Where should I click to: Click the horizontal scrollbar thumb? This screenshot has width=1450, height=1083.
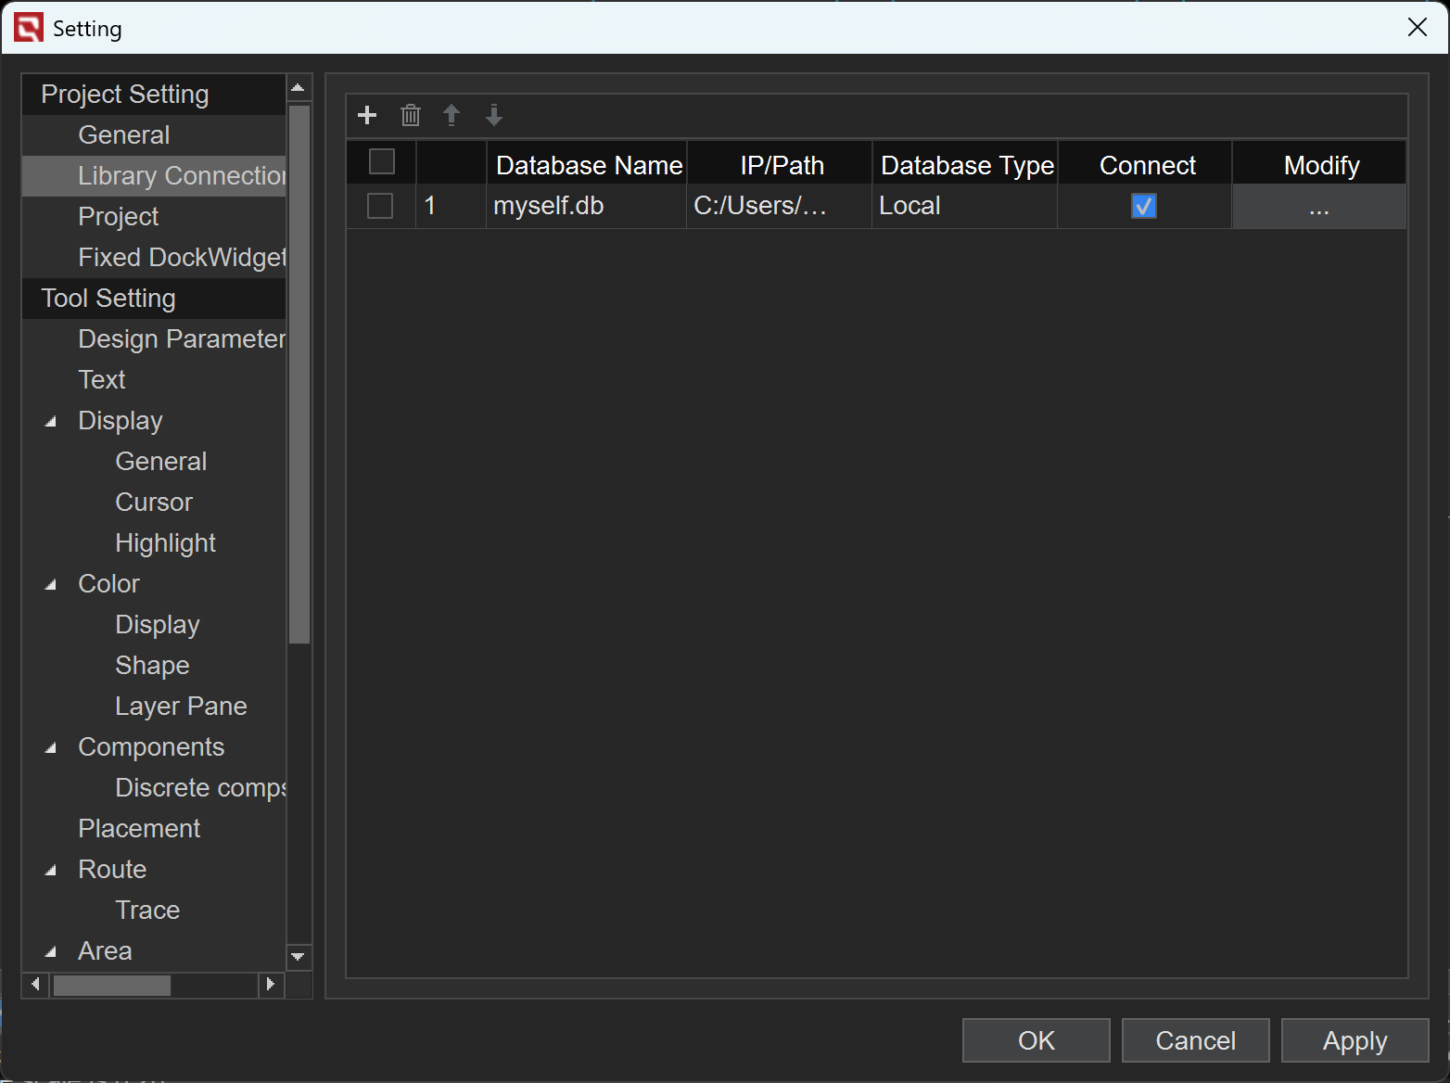(111, 985)
